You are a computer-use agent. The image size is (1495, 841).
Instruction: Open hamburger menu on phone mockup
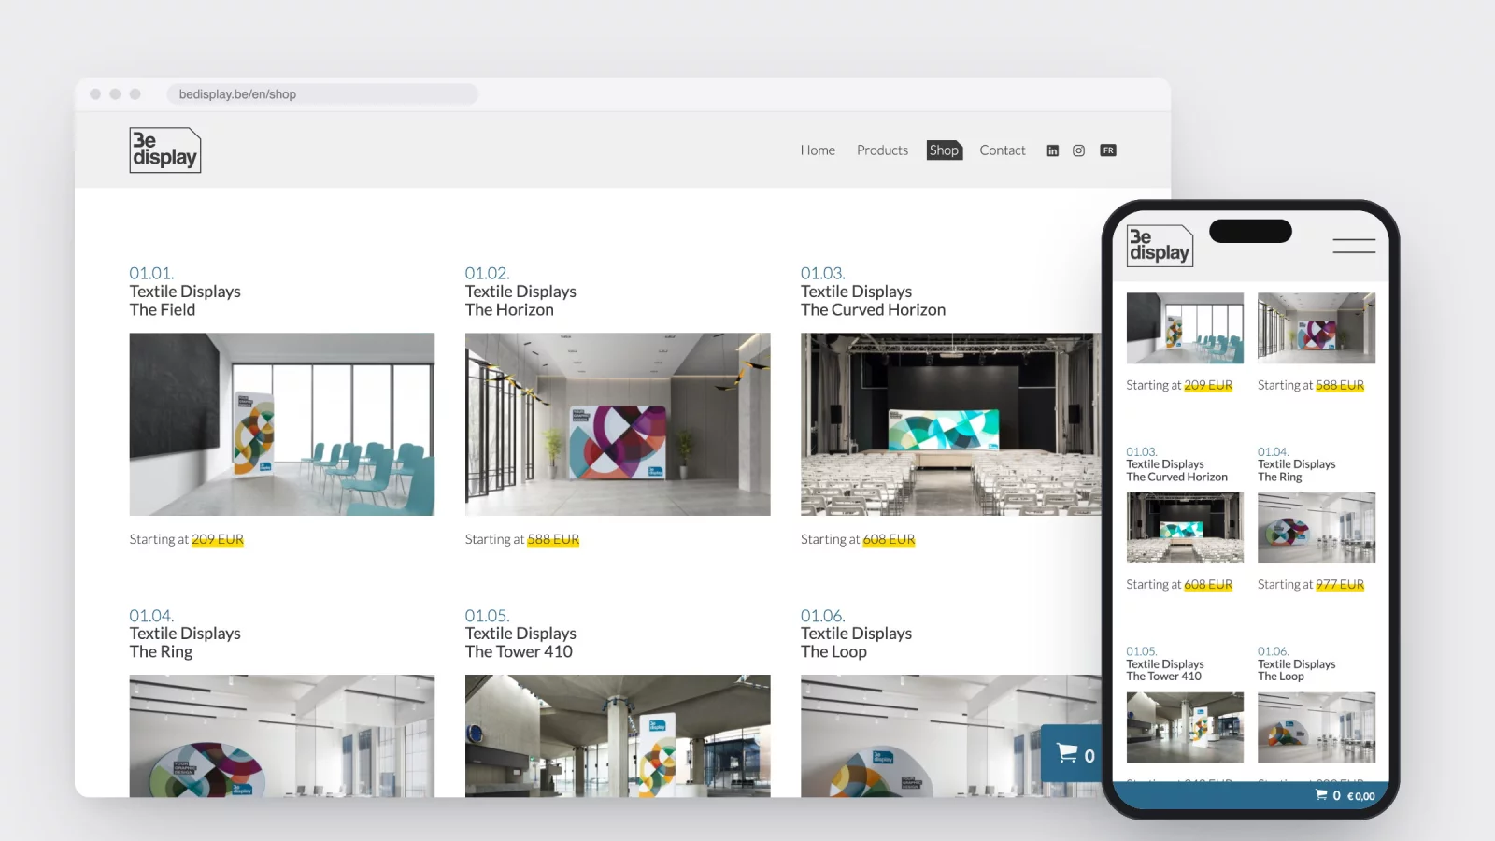coord(1354,246)
